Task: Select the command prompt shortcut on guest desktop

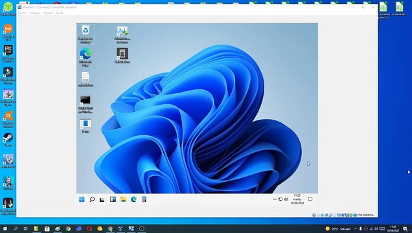Action: point(86,104)
